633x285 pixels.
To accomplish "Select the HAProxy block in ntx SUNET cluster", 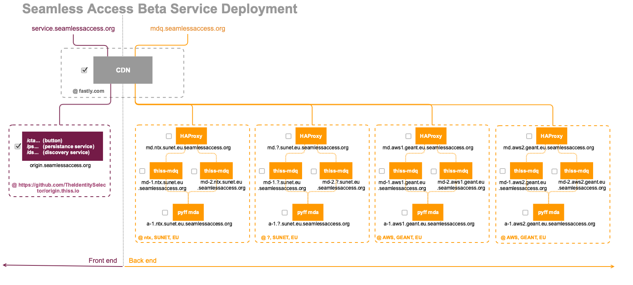I will point(191,136).
